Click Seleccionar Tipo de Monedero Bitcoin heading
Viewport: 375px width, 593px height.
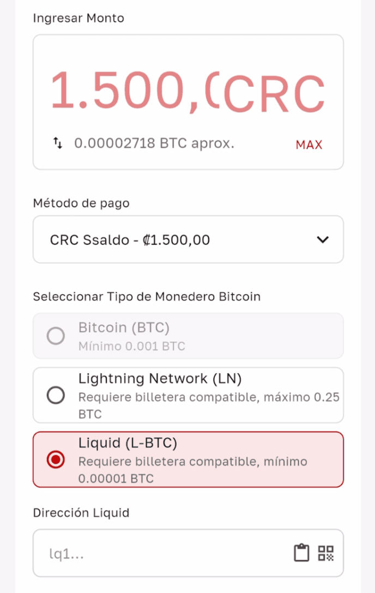click(147, 296)
